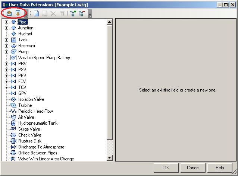Select the Hydropneumatic Tank entry
The width and height of the screenshot is (238, 176).
(38, 123)
